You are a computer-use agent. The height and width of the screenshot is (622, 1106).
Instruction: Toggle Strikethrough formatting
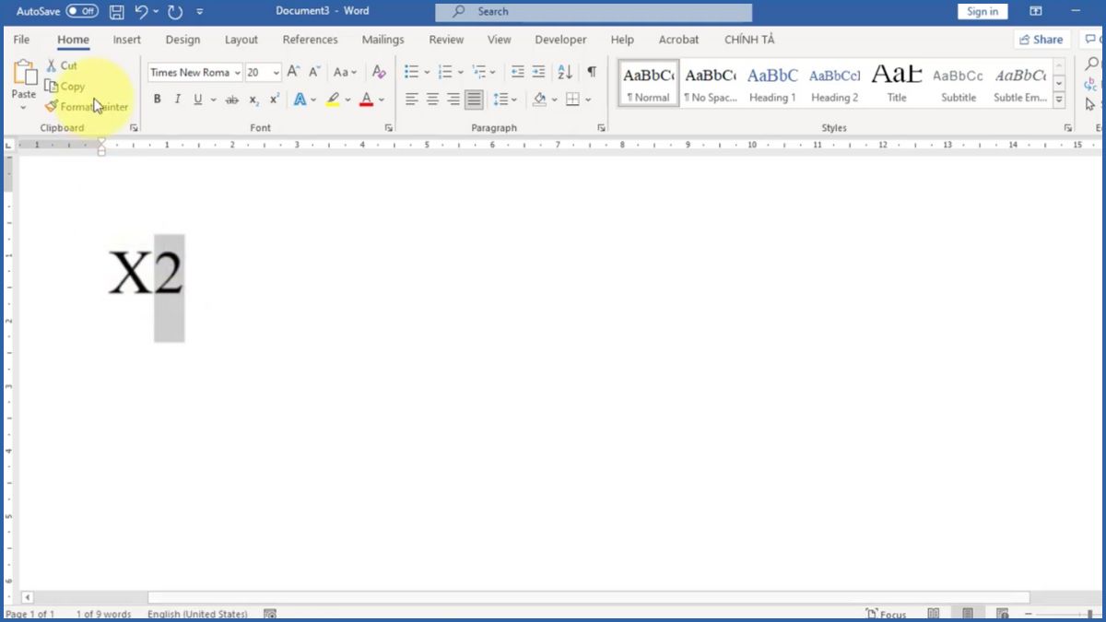click(x=232, y=100)
